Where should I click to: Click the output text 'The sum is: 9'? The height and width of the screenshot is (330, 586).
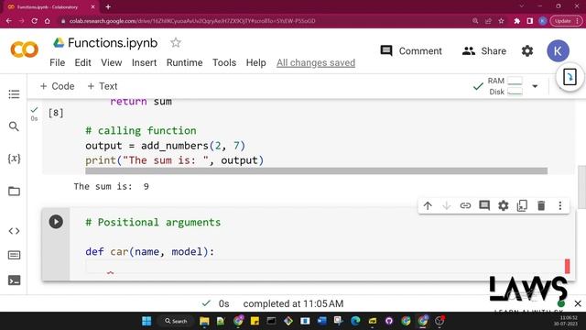click(x=112, y=186)
